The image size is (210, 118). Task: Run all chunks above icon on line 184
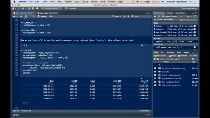click(145, 45)
